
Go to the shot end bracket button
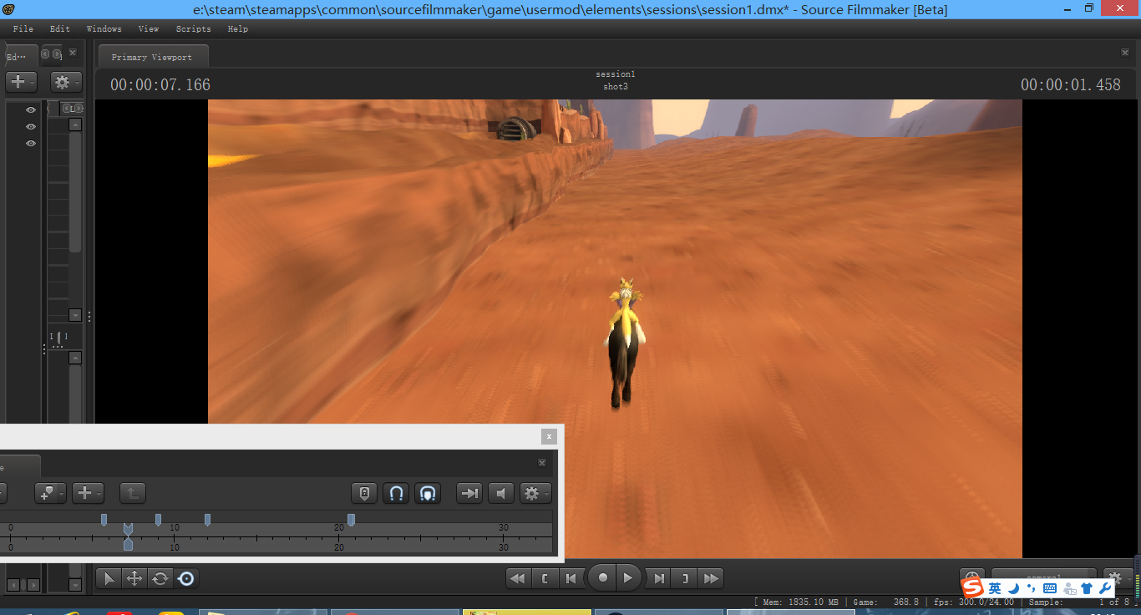point(685,578)
